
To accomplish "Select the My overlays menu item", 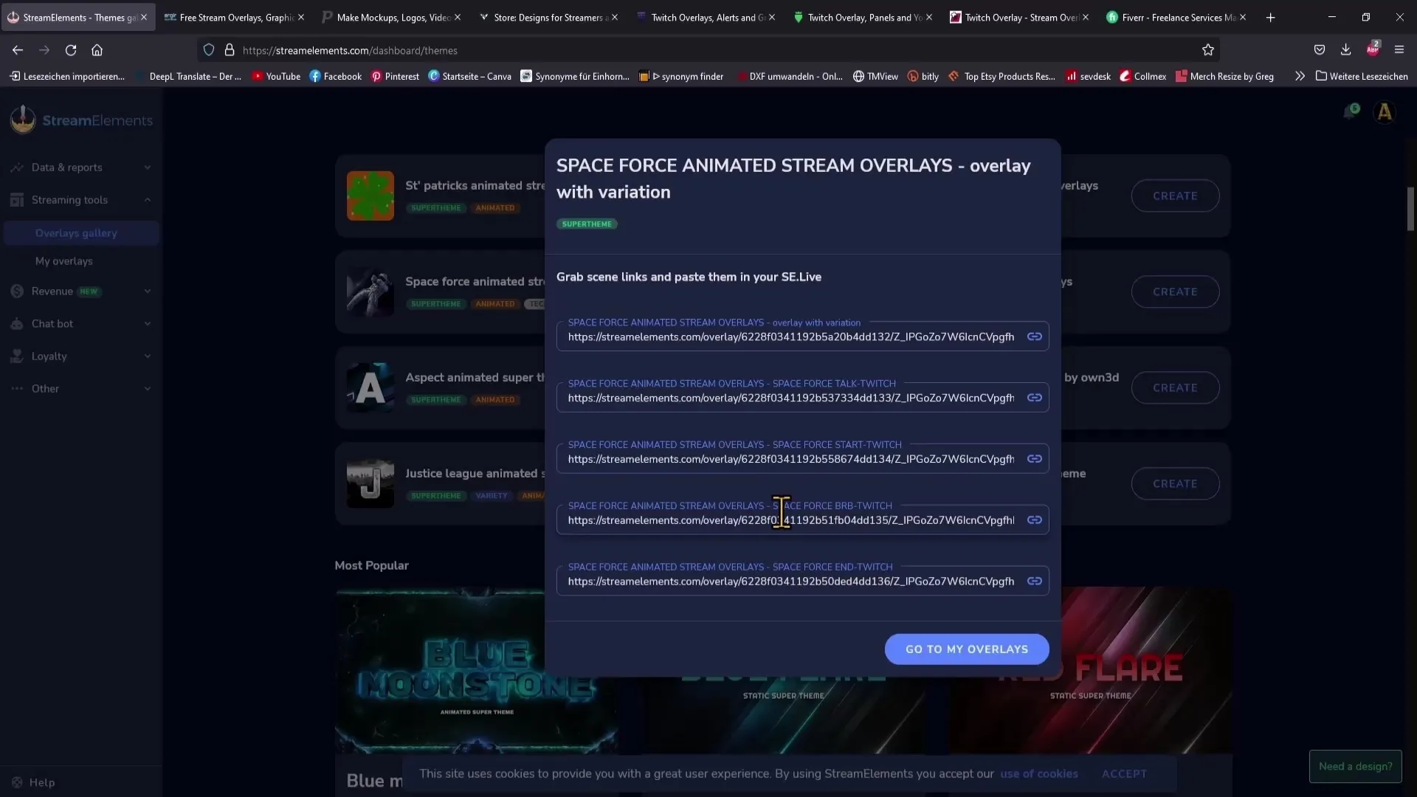I will tap(64, 261).
